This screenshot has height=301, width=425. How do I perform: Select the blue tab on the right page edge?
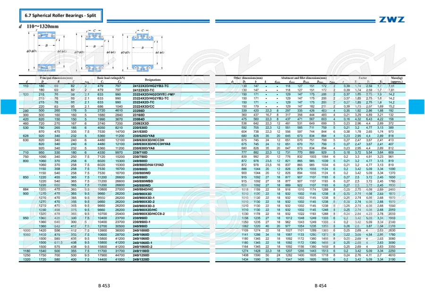click(416, 107)
